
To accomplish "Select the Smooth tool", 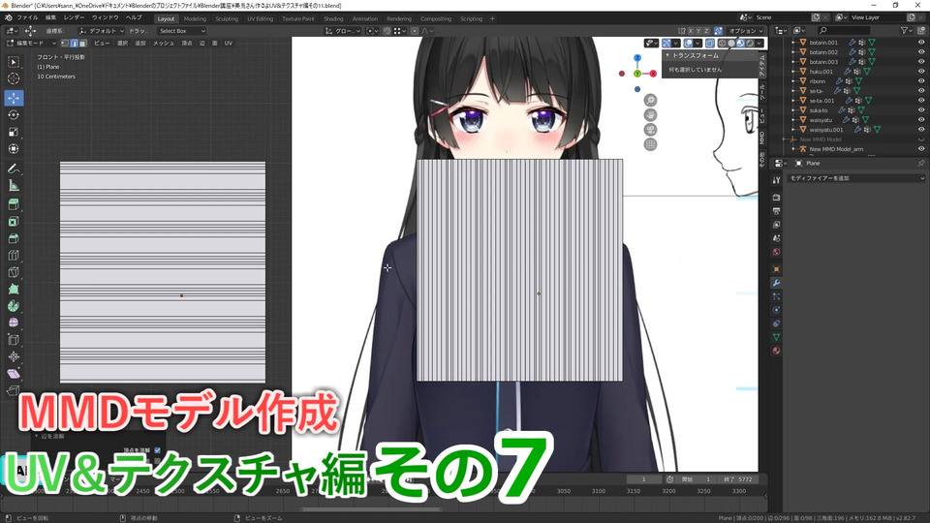I will click(x=13, y=323).
